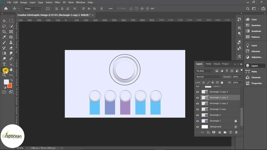The height and width of the screenshot is (150, 267).
Task: Swap foreground and background colors
Action: (x=11, y=80)
